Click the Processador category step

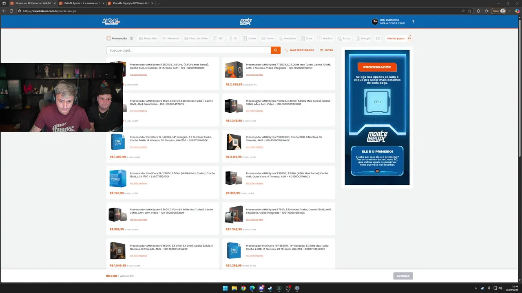(x=117, y=38)
